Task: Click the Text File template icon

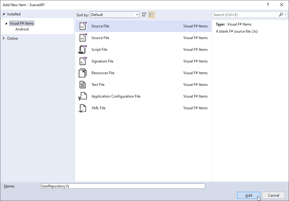Action: coord(83,85)
